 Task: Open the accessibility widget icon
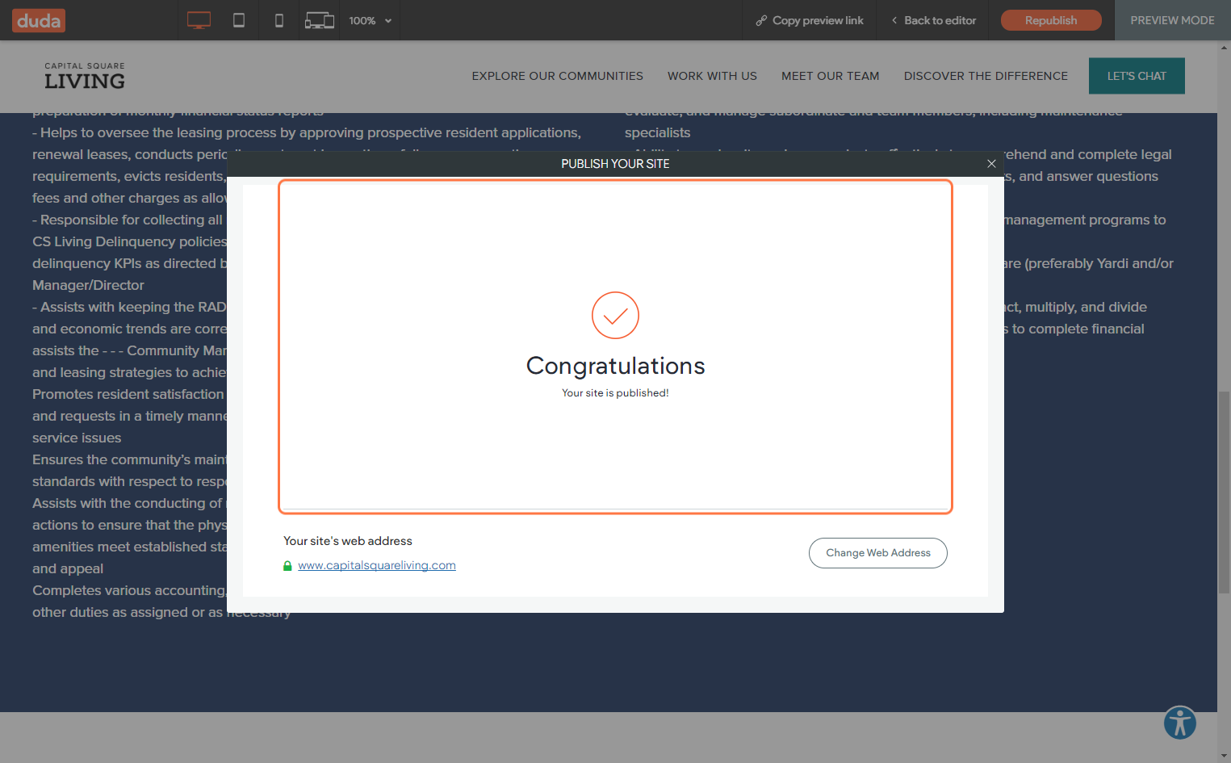click(1180, 723)
